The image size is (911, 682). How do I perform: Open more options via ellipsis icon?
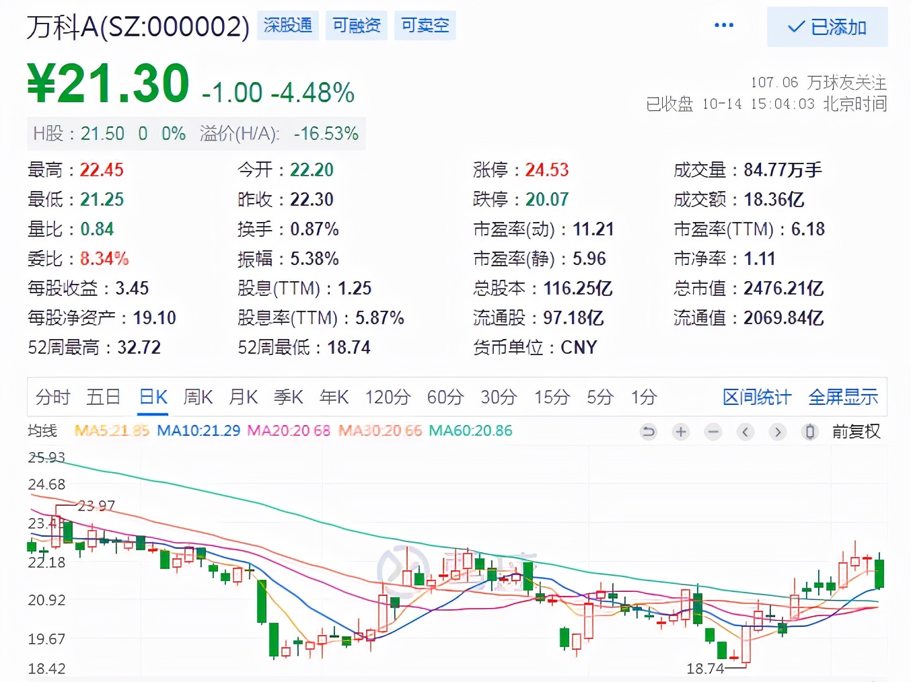(723, 25)
